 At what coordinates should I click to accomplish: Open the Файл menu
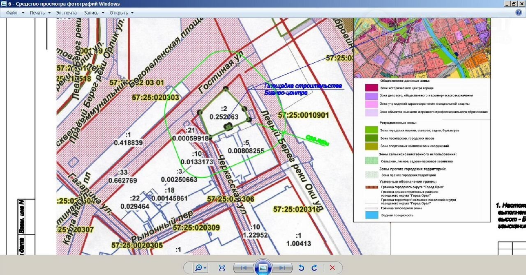click(12, 13)
